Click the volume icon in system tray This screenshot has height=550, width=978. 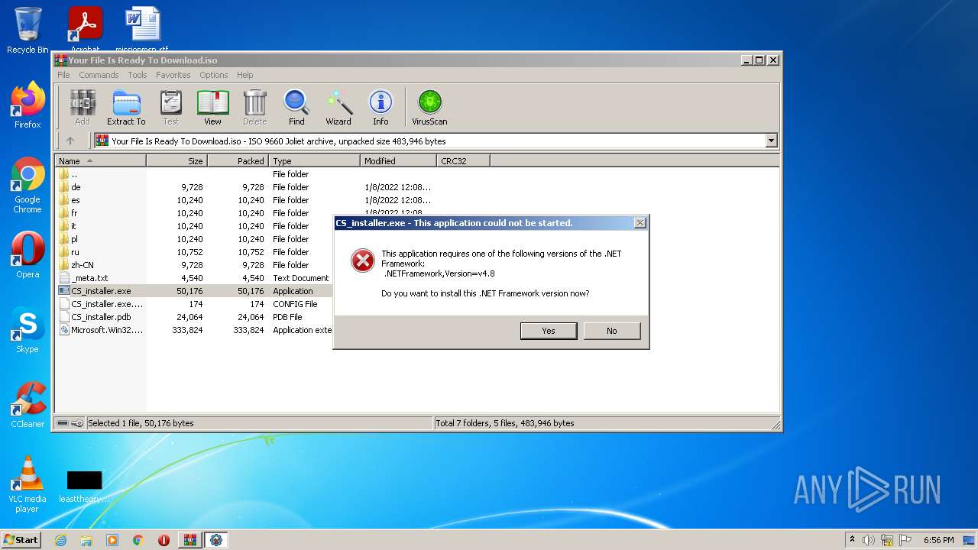[x=869, y=540]
